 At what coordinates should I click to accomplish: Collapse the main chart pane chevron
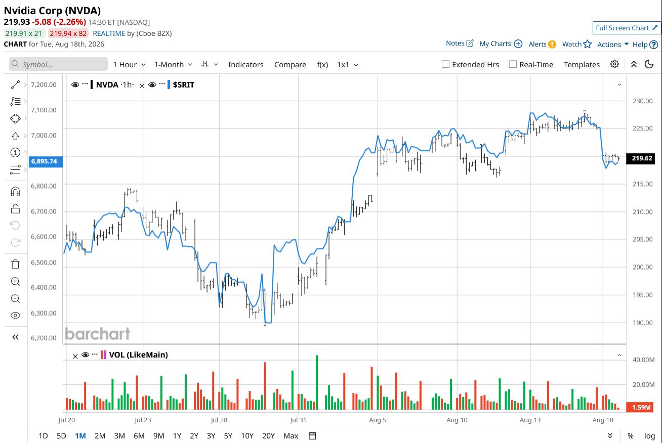pyautogui.click(x=619, y=84)
